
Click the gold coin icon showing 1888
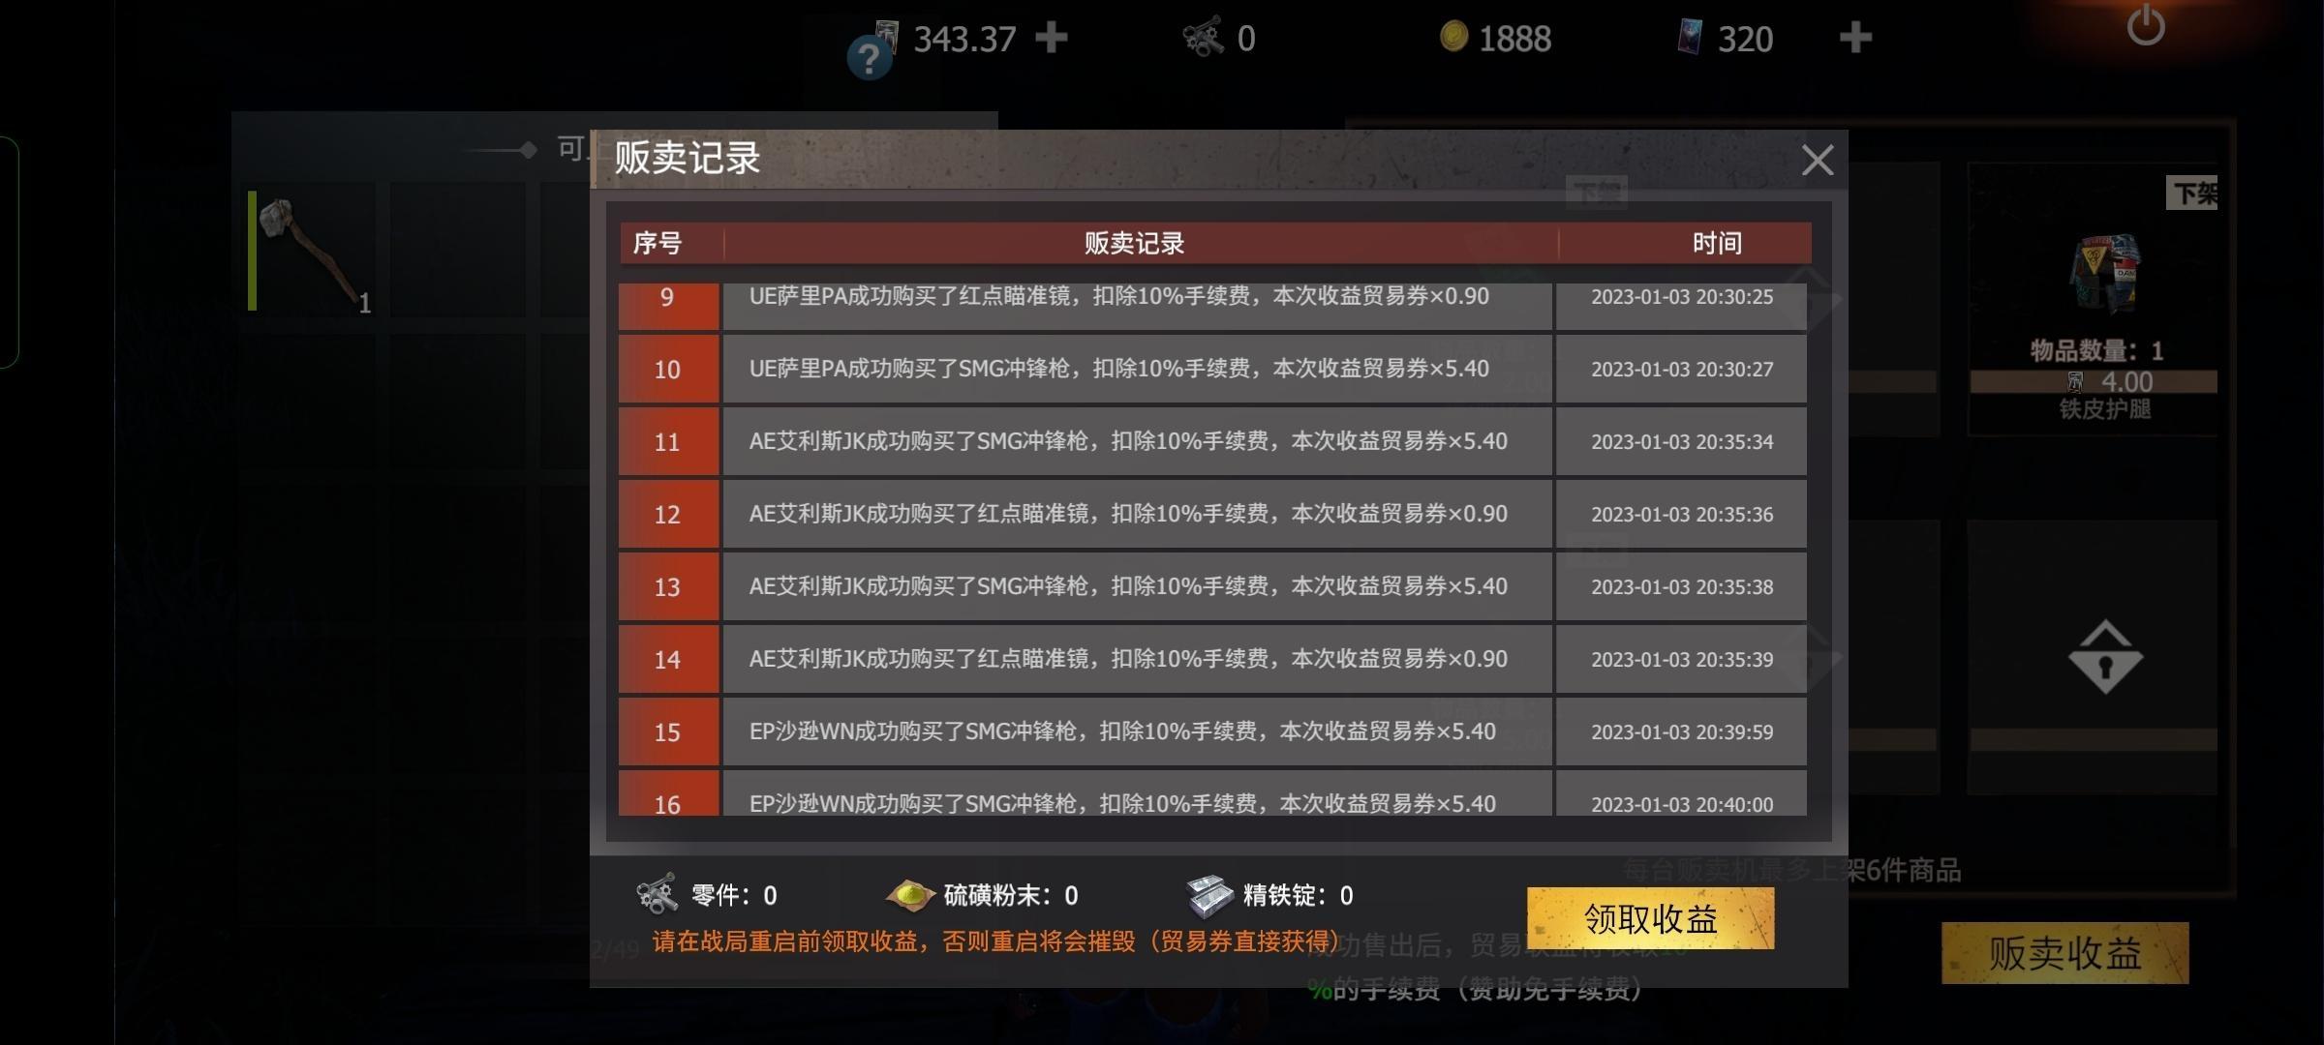coord(1453,37)
